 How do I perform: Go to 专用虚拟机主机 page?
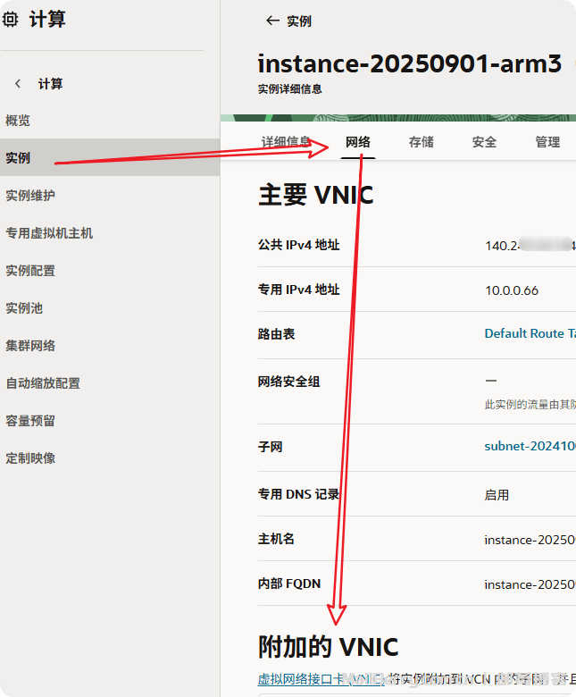[x=49, y=233]
